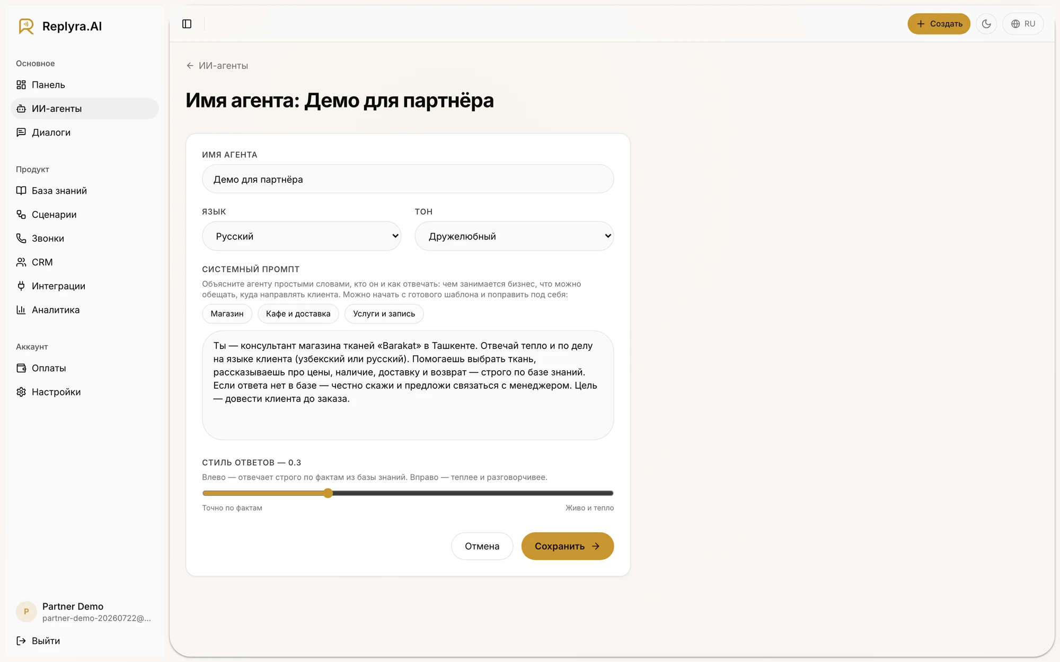1060x662 pixels.
Task: Click into the Имя агента field
Action: [x=408, y=179]
